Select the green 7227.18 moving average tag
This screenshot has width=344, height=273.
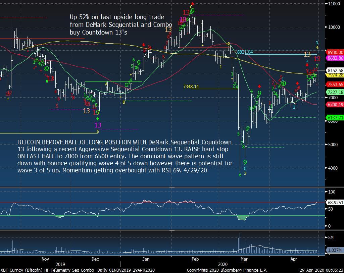click(x=335, y=92)
